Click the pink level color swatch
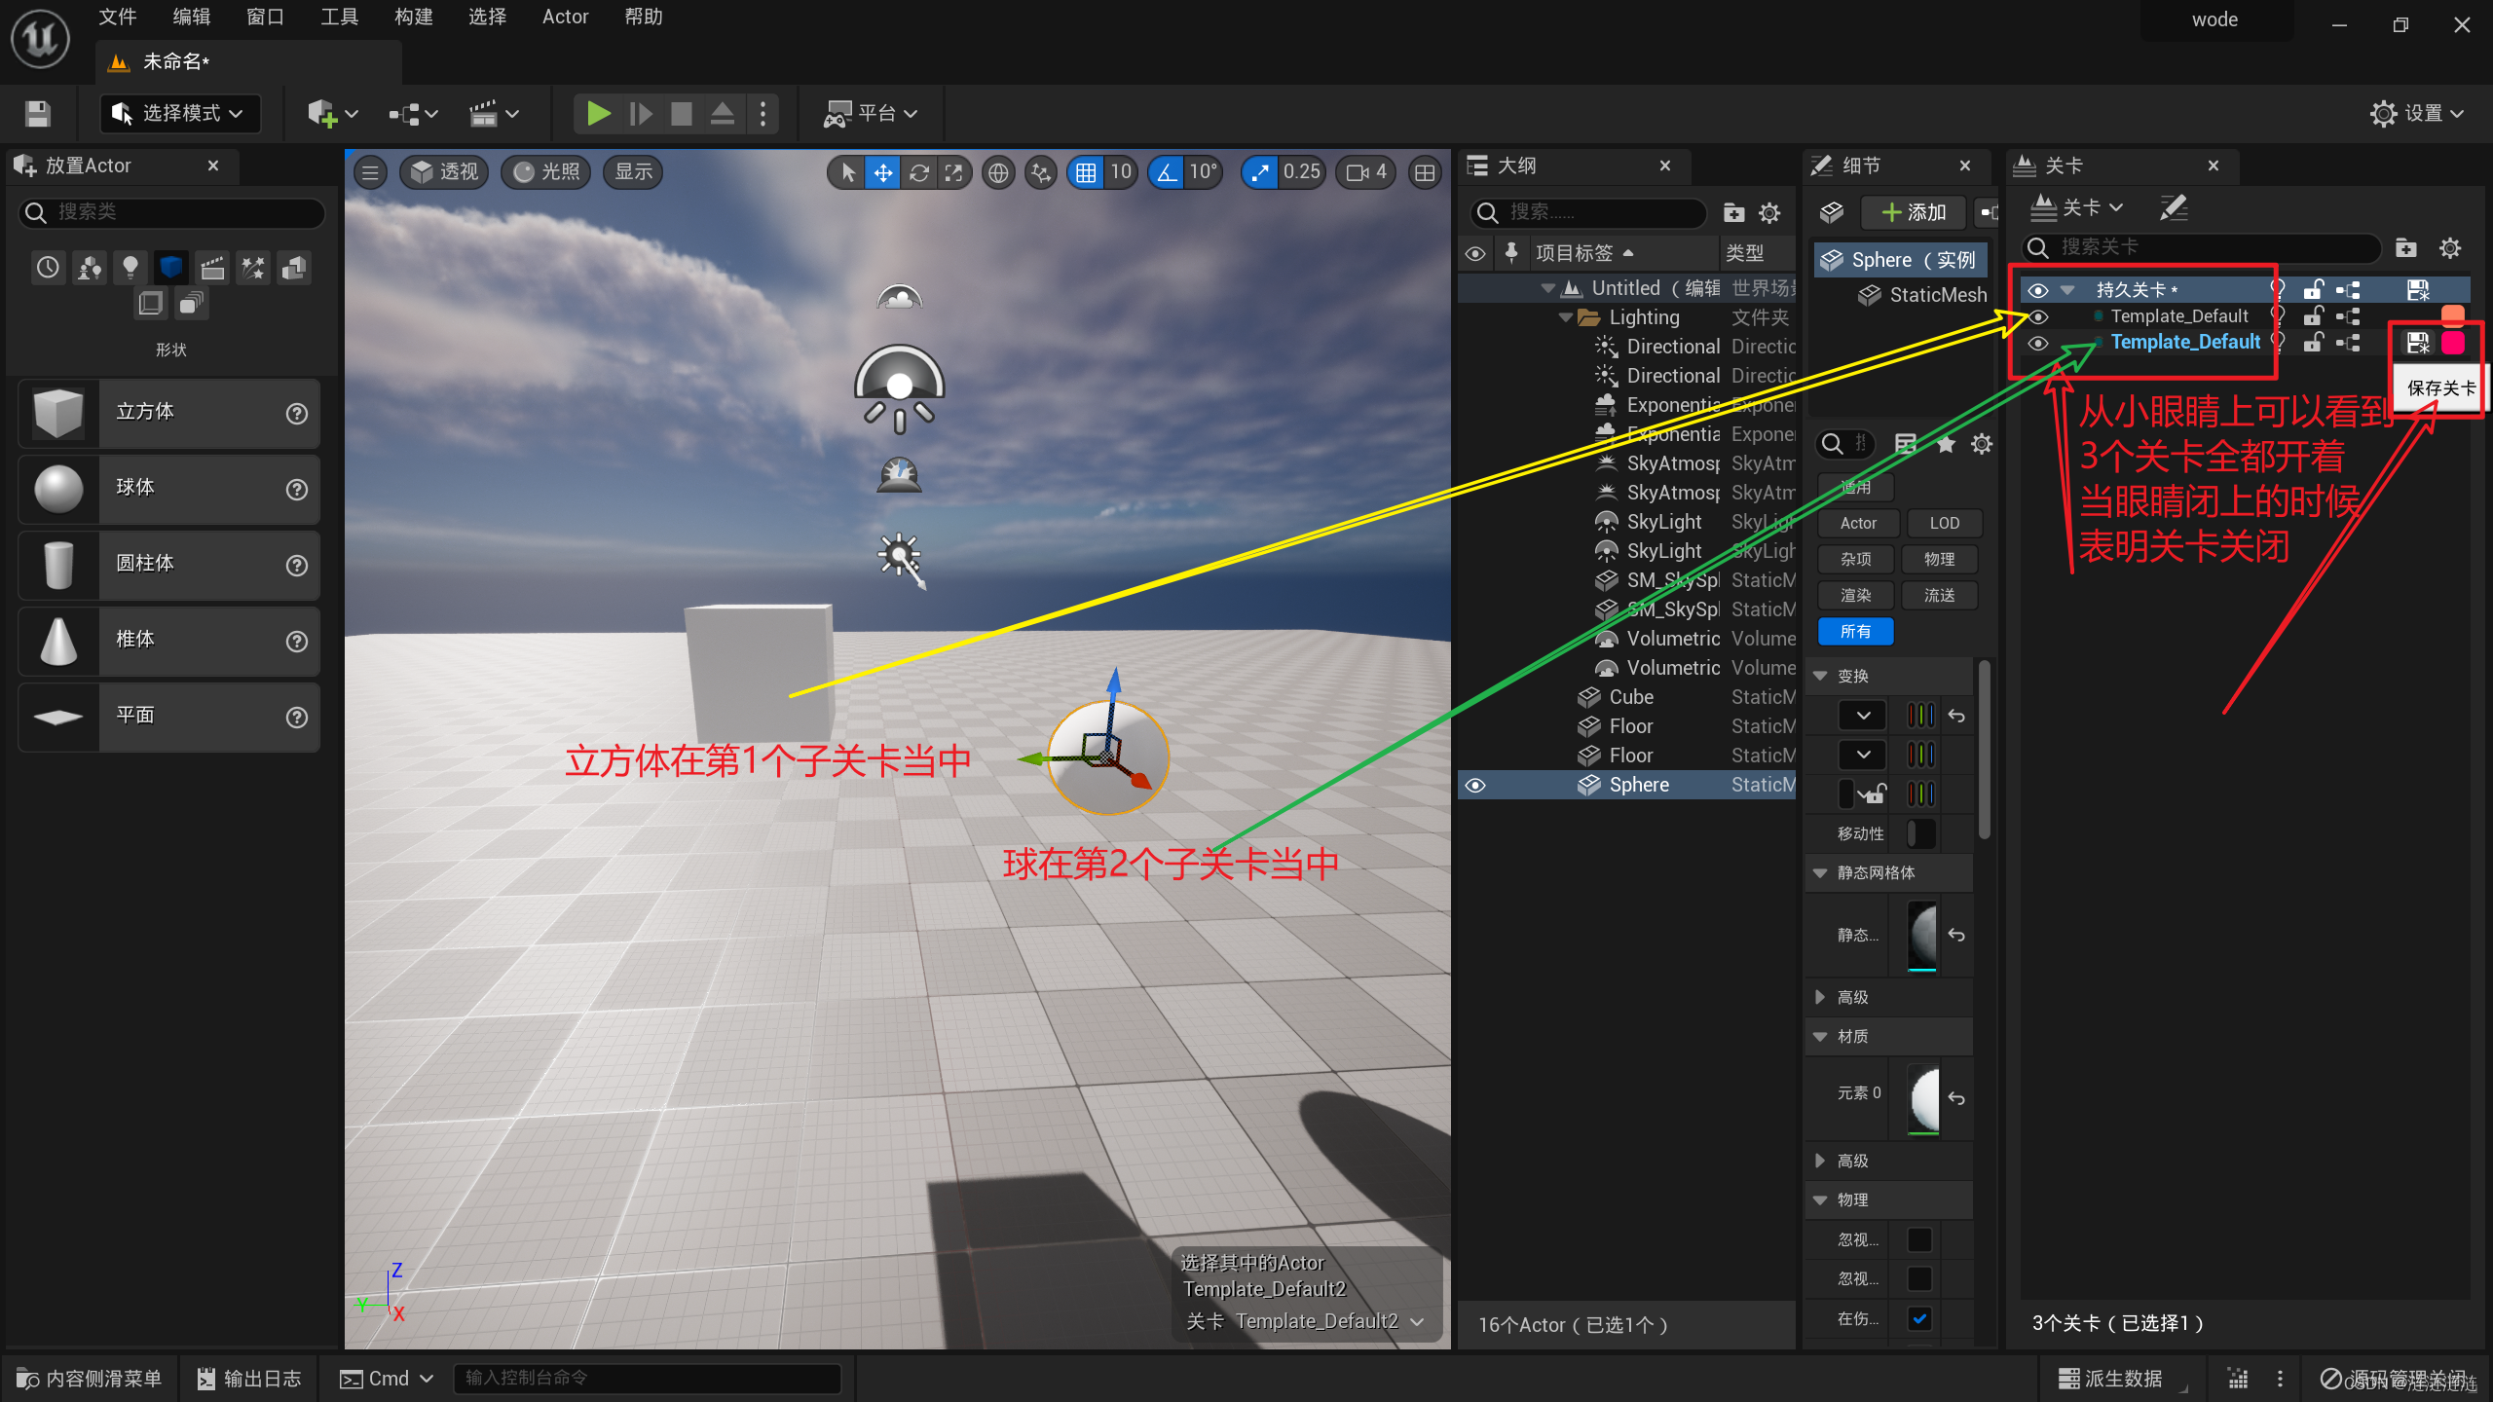The width and height of the screenshot is (2493, 1402). tap(2453, 343)
